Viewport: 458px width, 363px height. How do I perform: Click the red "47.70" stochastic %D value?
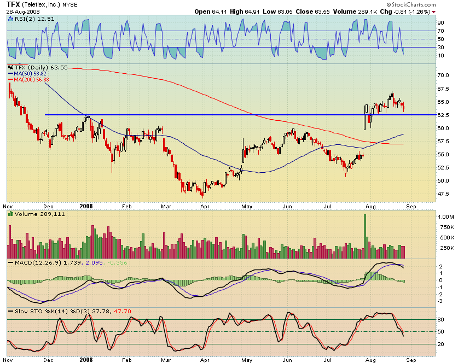coord(123,312)
